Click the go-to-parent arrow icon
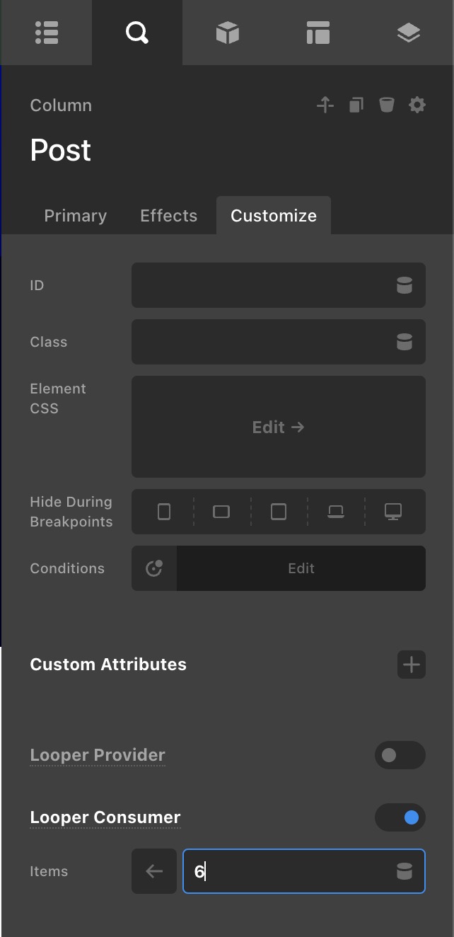This screenshot has height=937, width=454. tap(325, 105)
